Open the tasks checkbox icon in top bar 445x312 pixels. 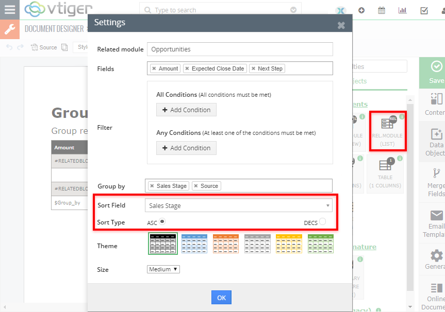424,10
